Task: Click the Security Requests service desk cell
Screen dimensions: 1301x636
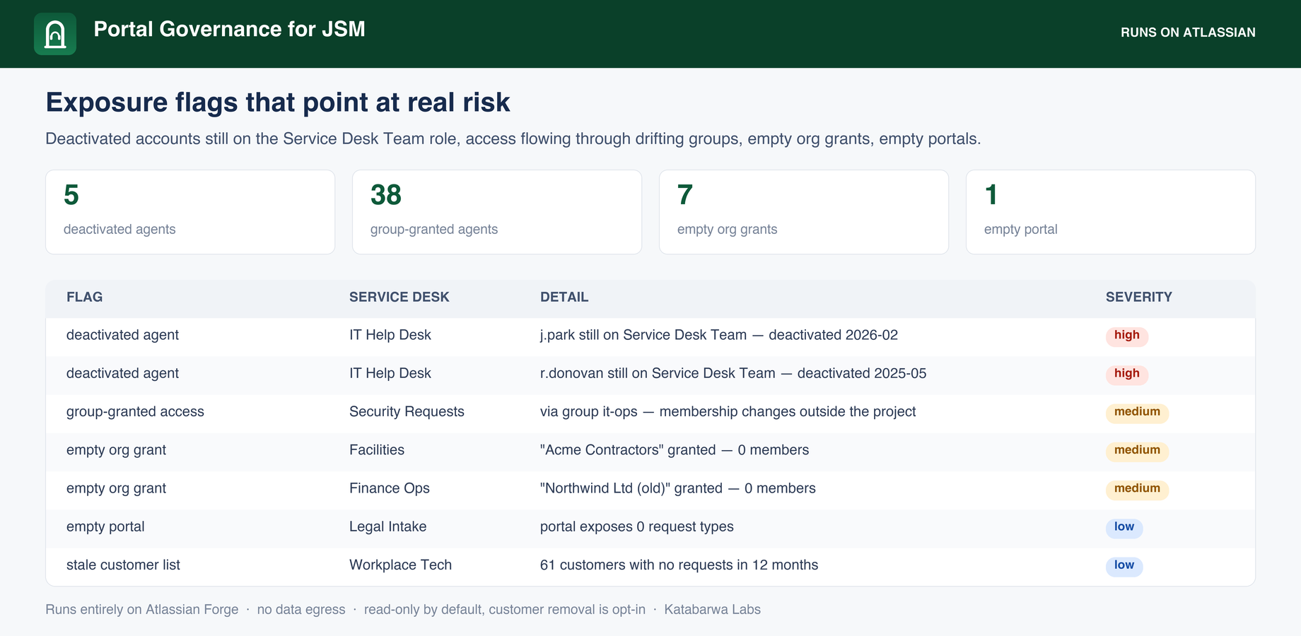Action: point(407,412)
